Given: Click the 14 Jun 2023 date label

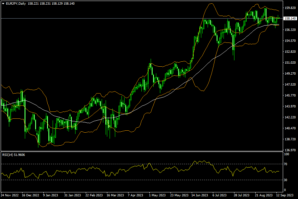Looking at the screenshot, I should pos(200,195).
